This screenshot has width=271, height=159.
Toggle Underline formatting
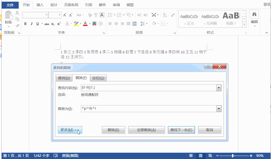37,24
